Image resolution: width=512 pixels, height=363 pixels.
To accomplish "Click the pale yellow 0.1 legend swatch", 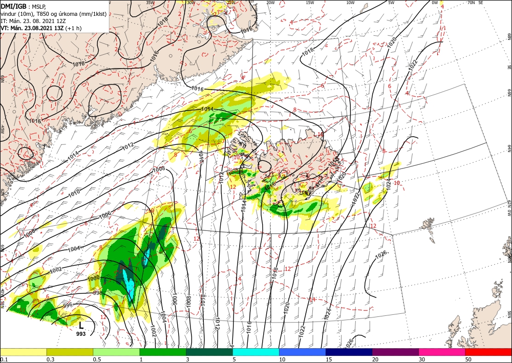I will [x=23, y=352].
